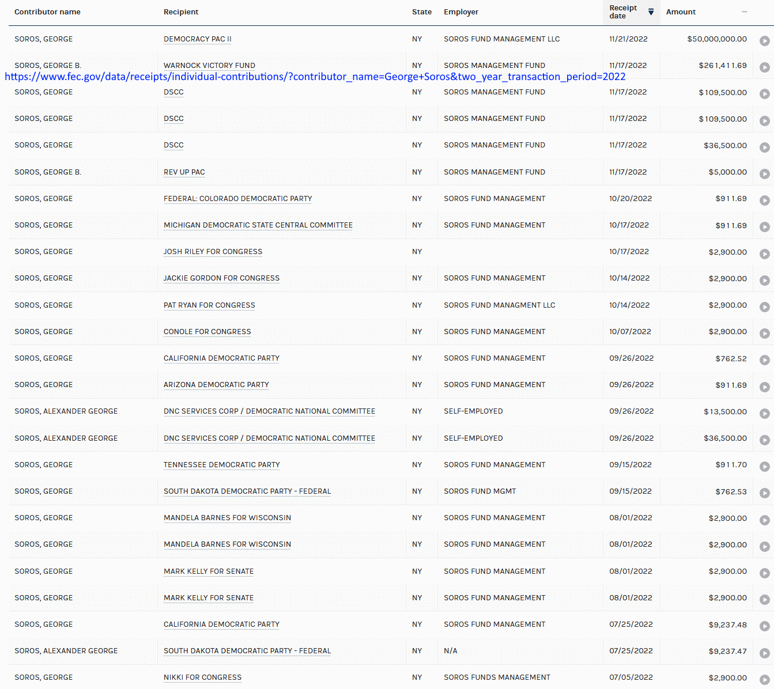This screenshot has height=689, width=774.
Task: Expand the Michigan Democratic State Central Committee row
Action: [764, 227]
